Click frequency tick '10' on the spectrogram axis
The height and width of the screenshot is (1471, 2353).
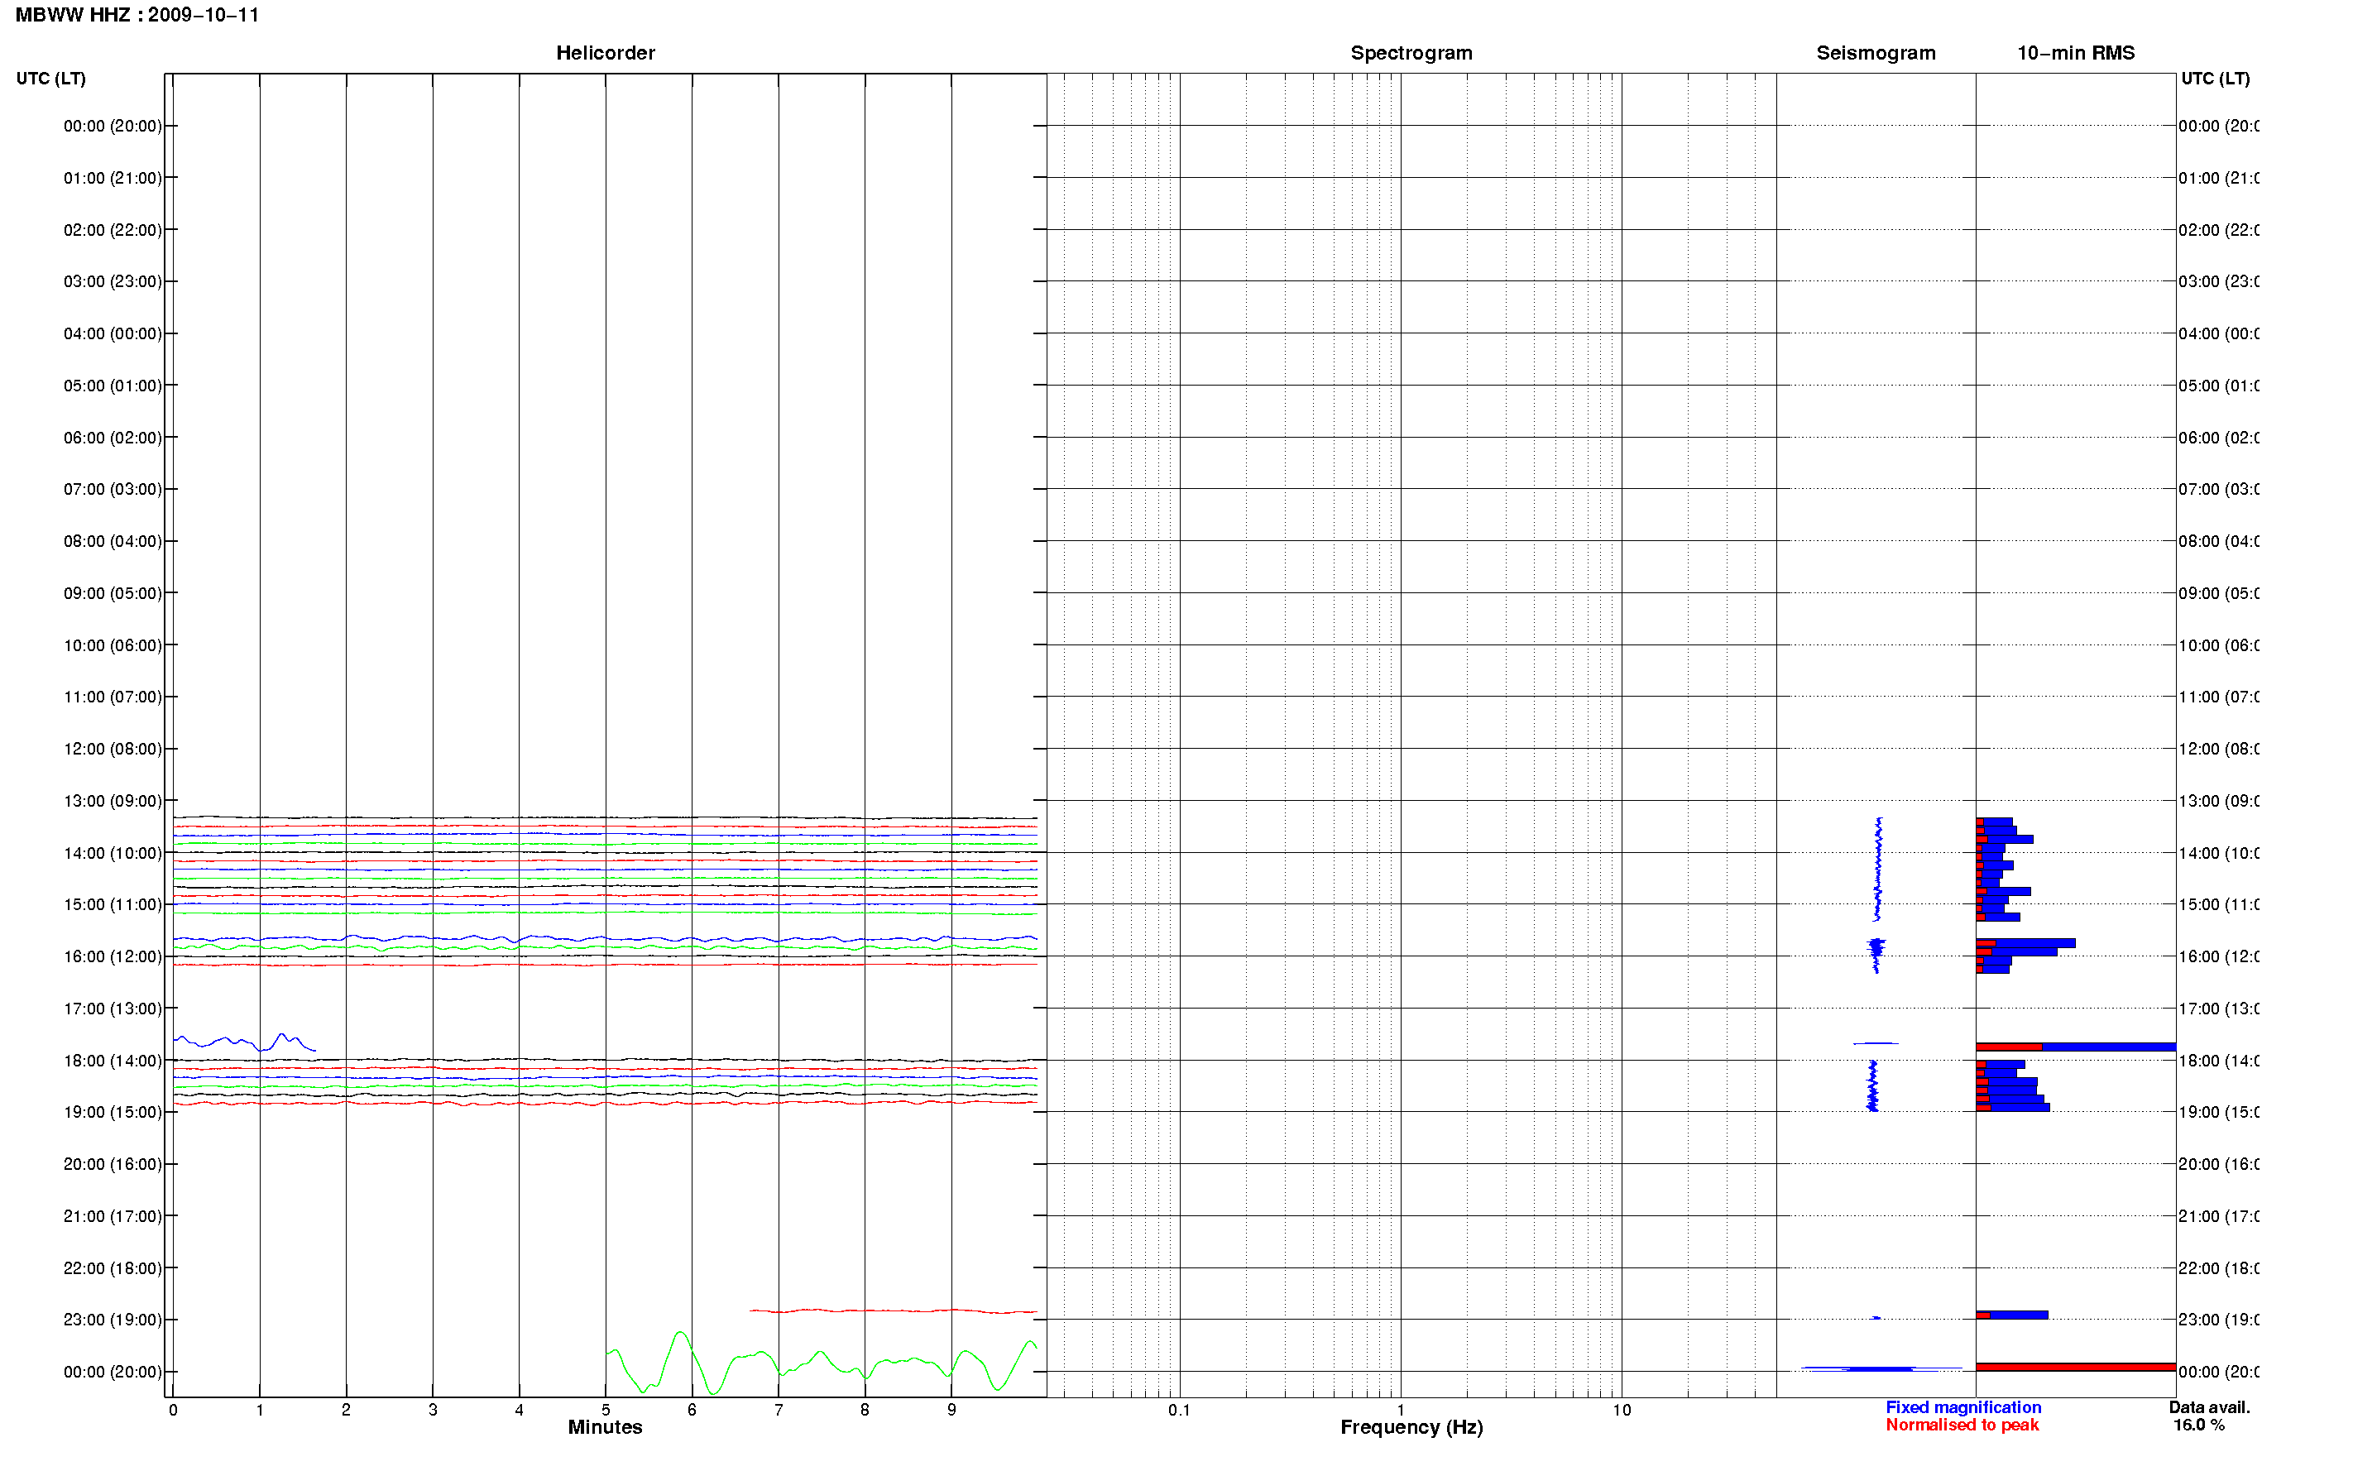(1622, 1410)
